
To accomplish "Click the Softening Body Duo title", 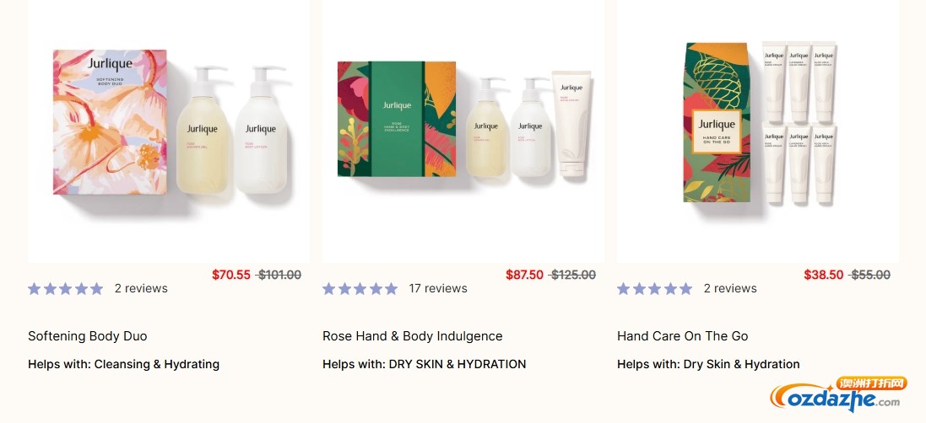I will pos(88,336).
